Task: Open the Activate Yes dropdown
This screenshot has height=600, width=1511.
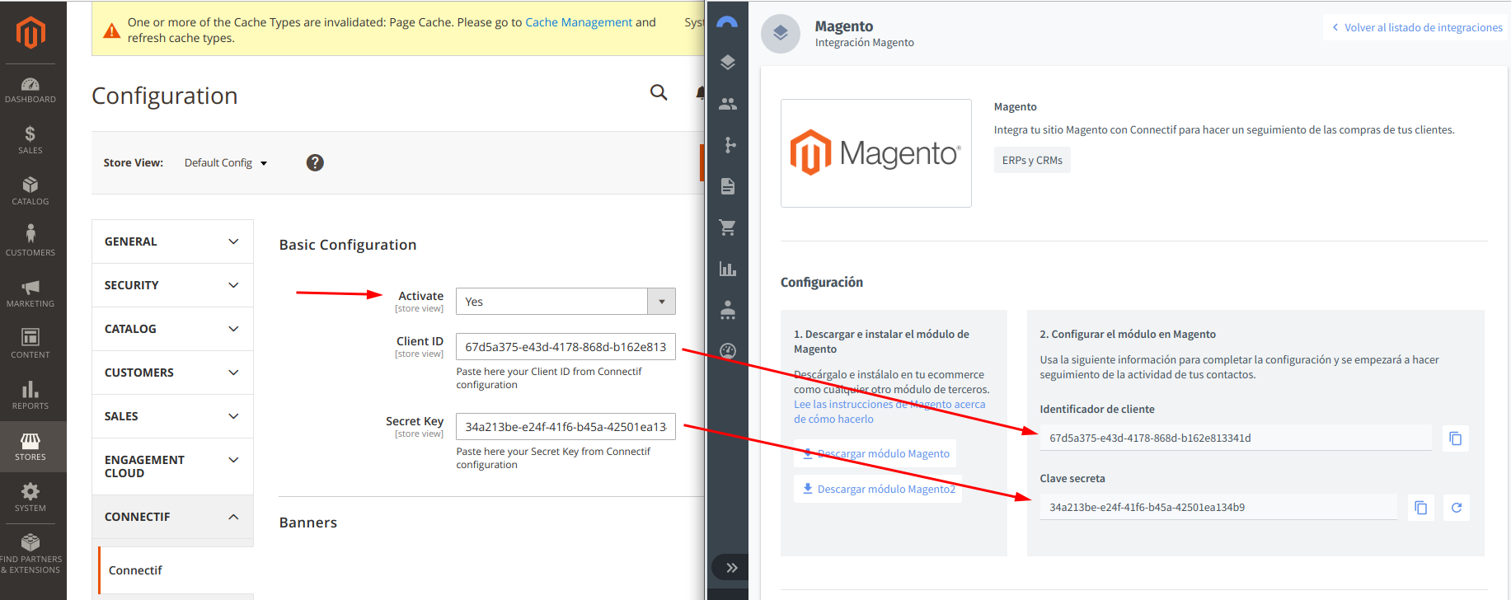Action: pos(565,302)
